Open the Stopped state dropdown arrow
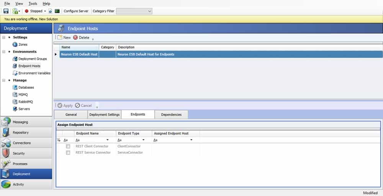 [x=45, y=11]
